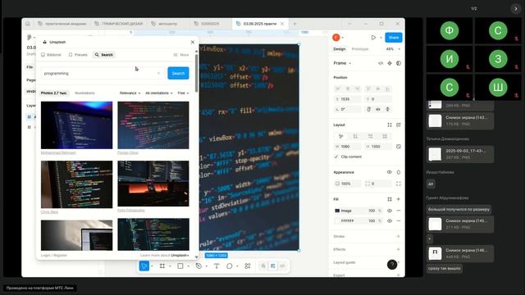
Task: Add a stroke with the plus icon
Action: [x=399, y=237]
